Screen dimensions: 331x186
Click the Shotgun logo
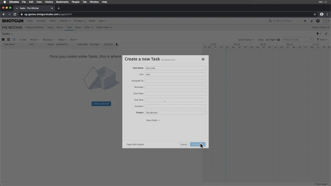[x=13, y=21]
